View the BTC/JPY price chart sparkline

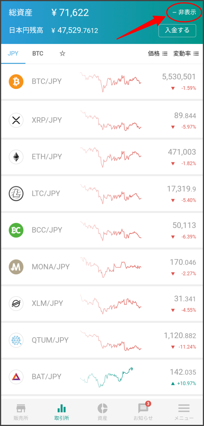point(111,82)
